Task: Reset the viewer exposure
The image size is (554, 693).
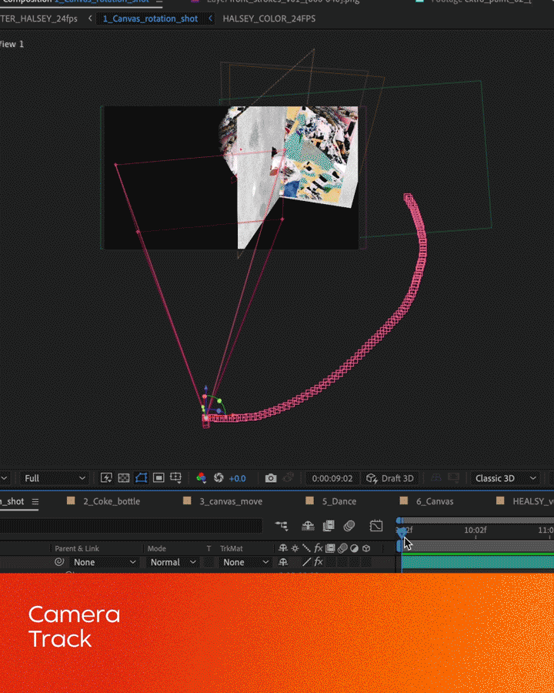Action: (x=219, y=477)
